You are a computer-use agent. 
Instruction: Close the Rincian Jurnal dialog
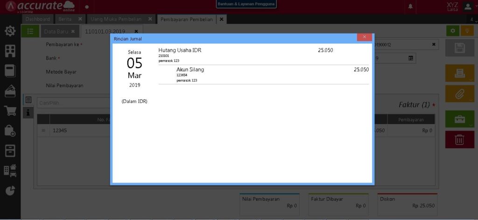click(x=364, y=37)
